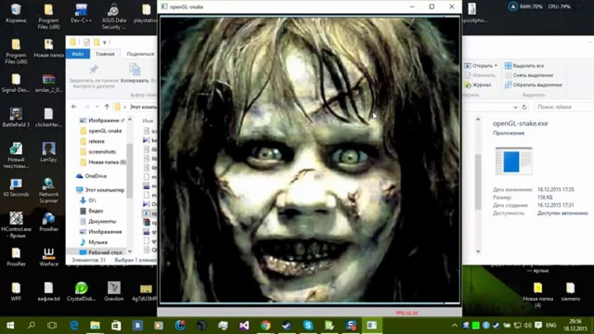Expand the Открыть dropdown arrow
The width and height of the screenshot is (594, 334).
(x=496, y=66)
